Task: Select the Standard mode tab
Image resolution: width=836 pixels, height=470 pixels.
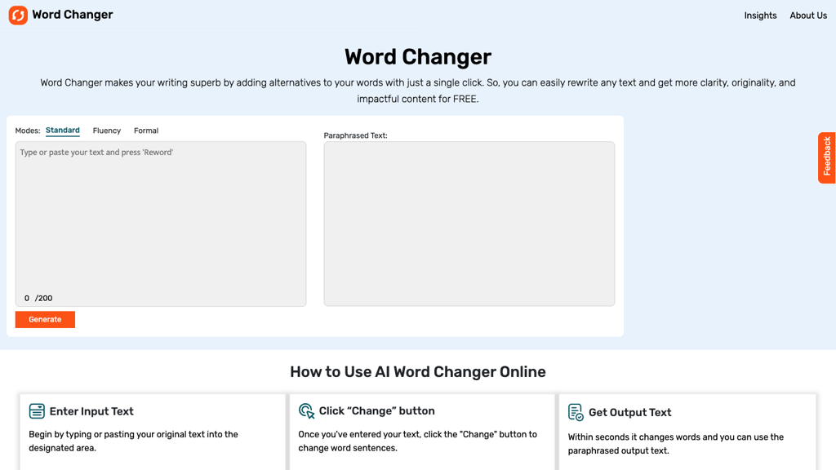Action: coord(62,130)
